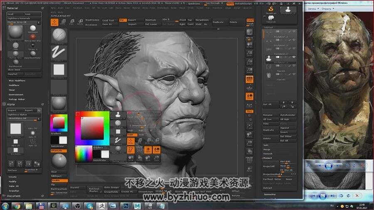Adjust the SDiv slider in top shelf
Screen dimensions: 374x210
pos(170,20)
